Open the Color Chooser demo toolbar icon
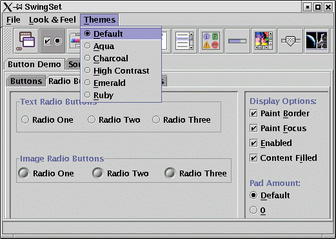 tap(74, 41)
